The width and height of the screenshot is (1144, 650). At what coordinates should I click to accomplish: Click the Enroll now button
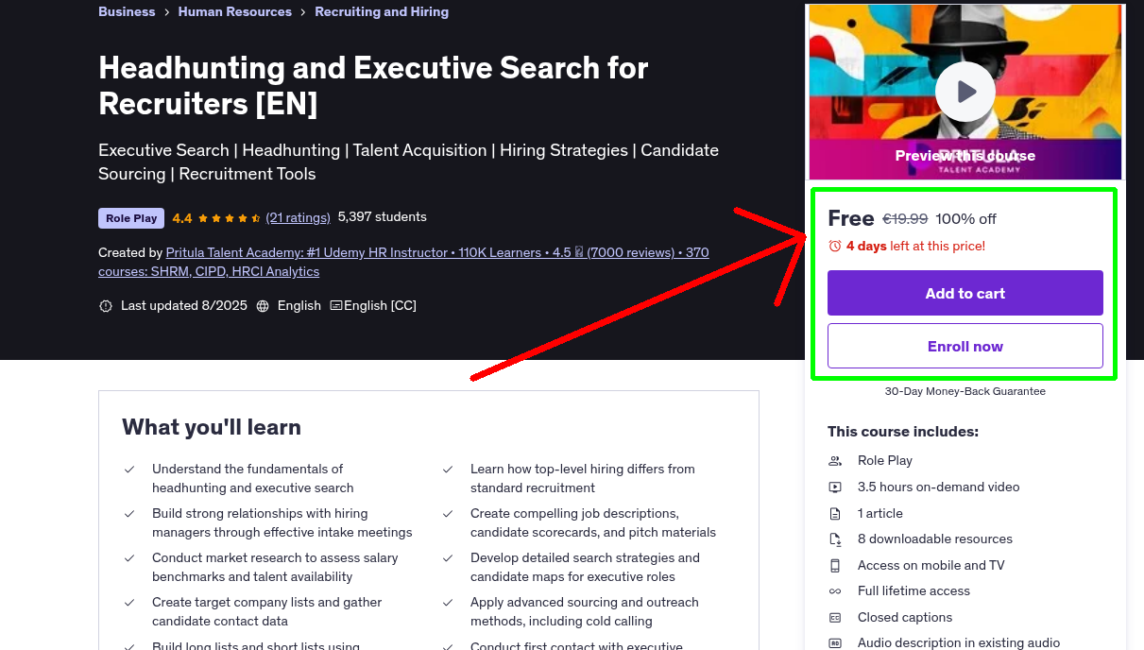click(965, 346)
